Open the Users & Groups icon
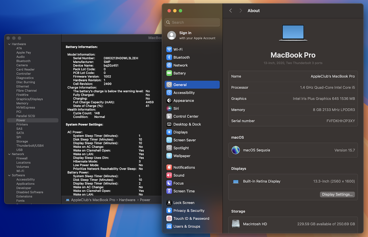 click(x=169, y=226)
